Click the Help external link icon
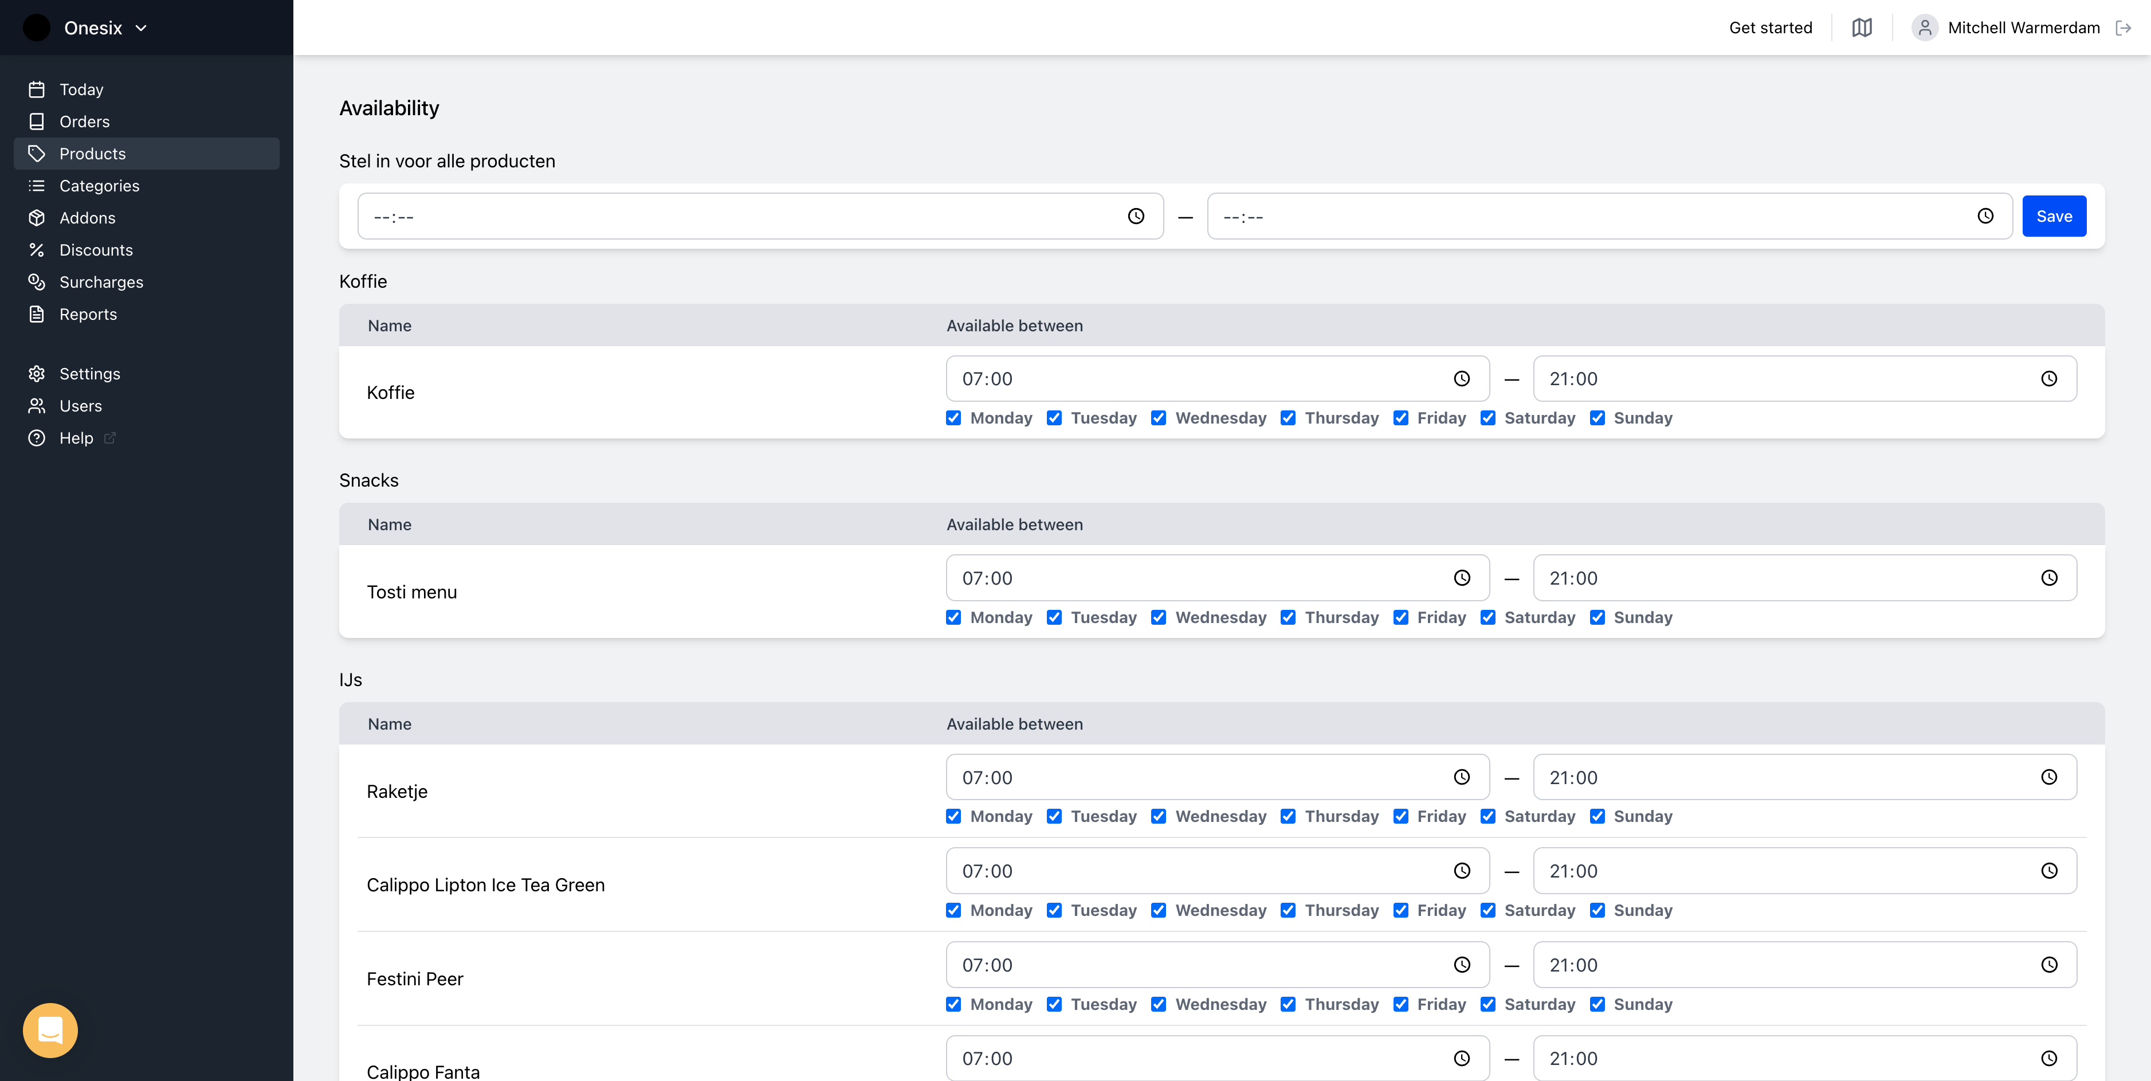The height and width of the screenshot is (1081, 2151). click(110, 438)
